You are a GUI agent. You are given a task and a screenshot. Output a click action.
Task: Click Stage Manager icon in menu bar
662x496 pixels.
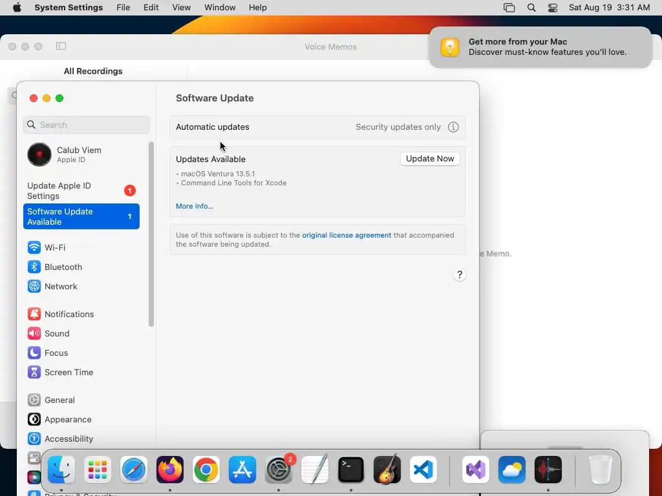tap(509, 8)
